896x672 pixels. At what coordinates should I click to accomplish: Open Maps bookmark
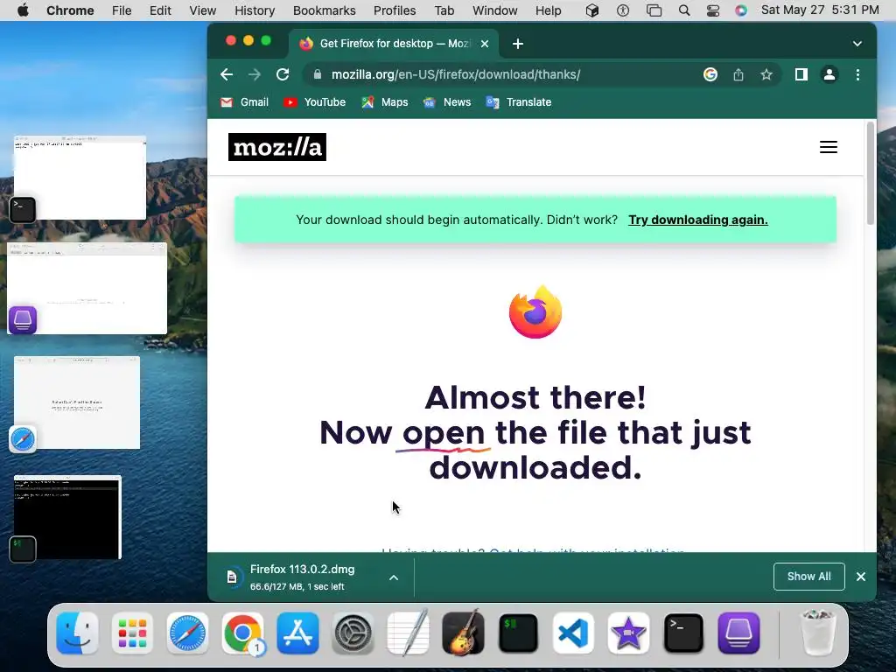click(385, 102)
